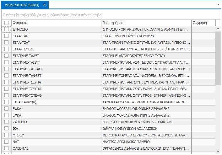This screenshot has width=222, height=155.
Task: Sort by the Ονομασία column header
Action: (x=56, y=23)
